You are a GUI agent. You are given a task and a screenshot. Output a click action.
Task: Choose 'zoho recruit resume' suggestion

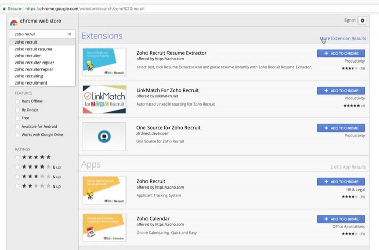43,49
